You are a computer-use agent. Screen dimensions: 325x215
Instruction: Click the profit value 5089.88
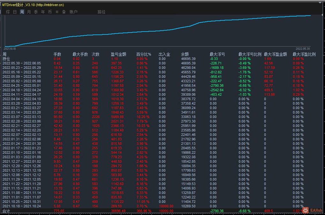[117, 117]
